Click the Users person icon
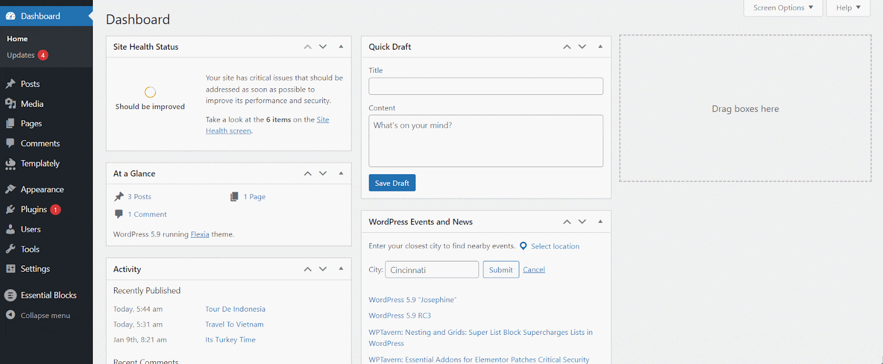The image size is (883, 364). (10, 229)
